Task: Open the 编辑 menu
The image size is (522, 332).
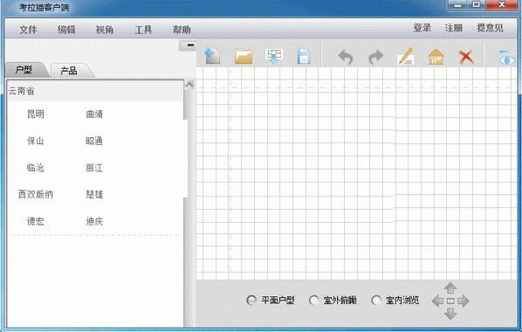Action: [x=66, y=30]
